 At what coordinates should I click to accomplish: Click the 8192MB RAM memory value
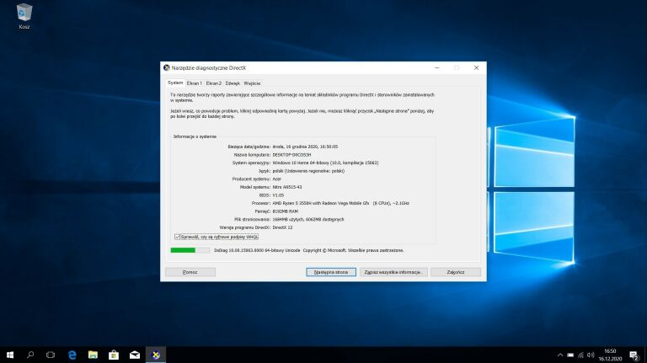[x=285, y=211]
